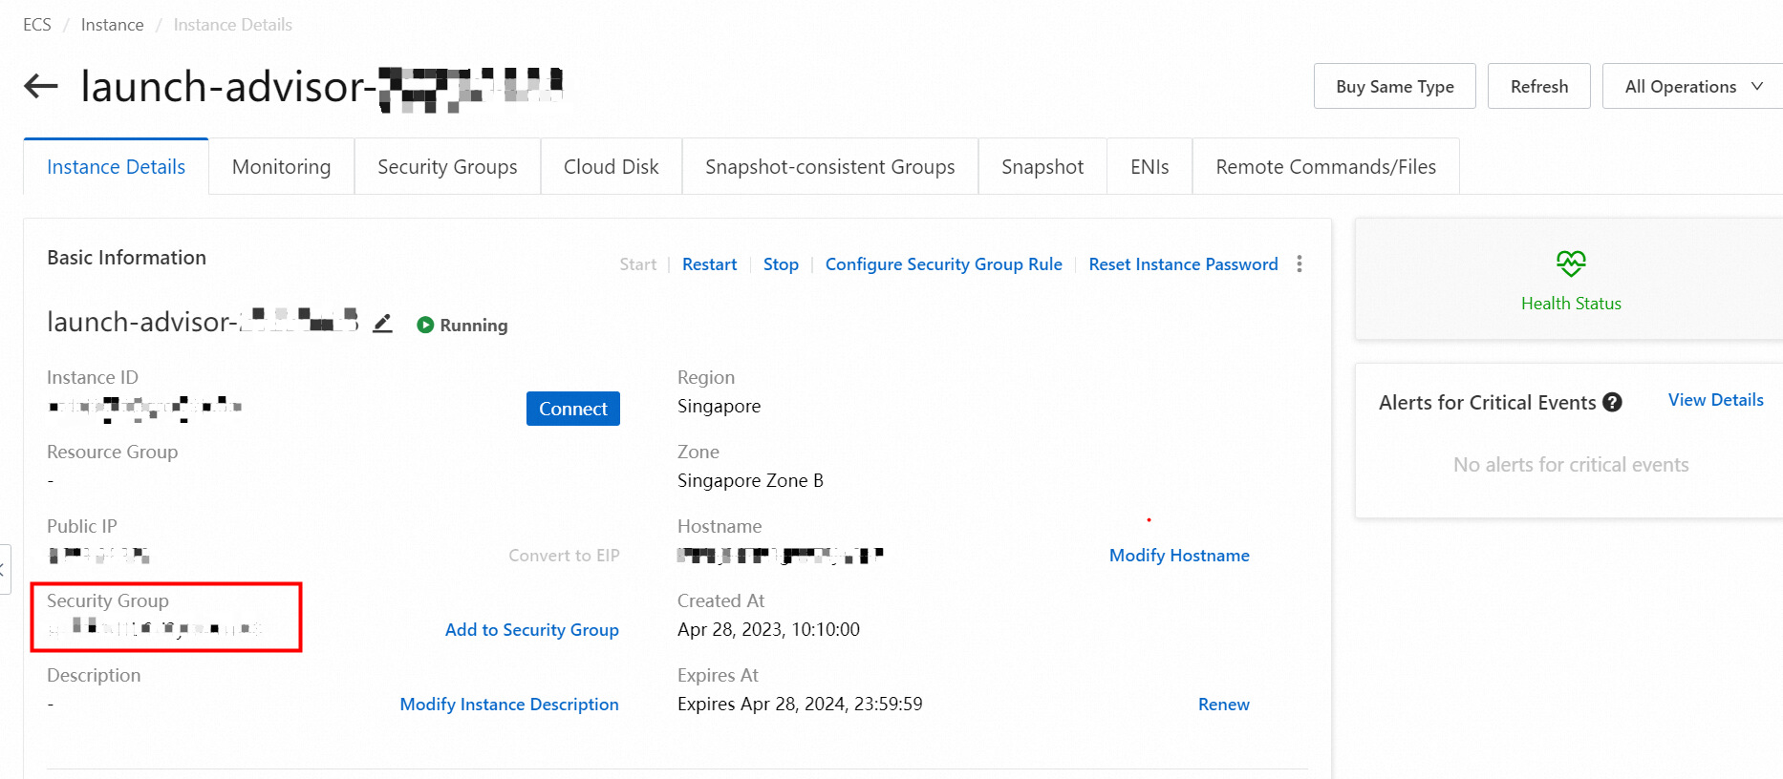Click the pencil edit icon beside instance name

pyautogui.click(x=382, y=324)
